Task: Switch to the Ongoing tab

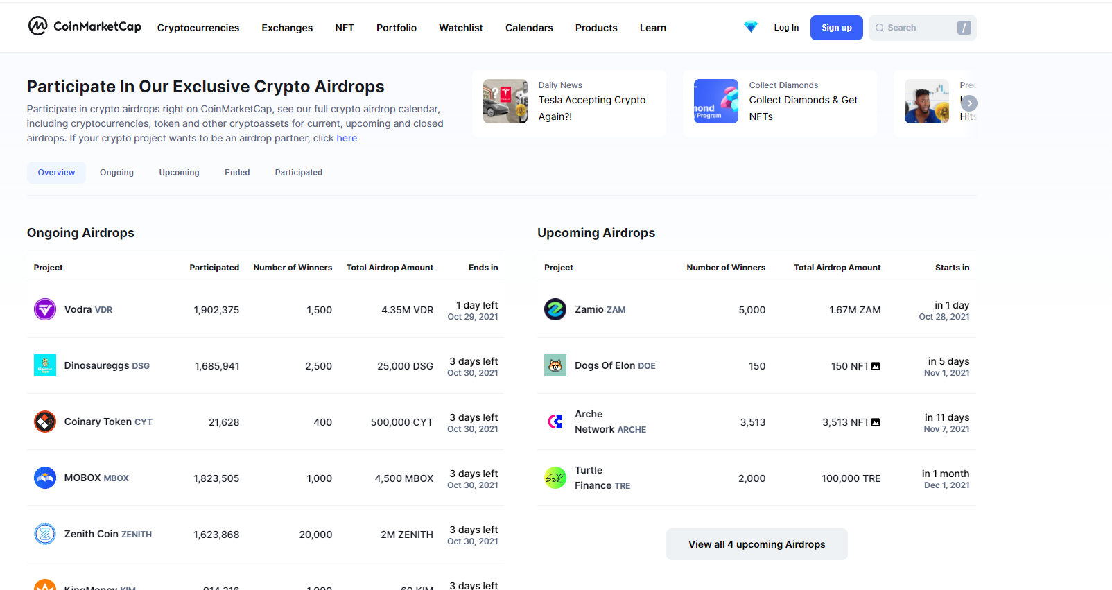Action: coord(116,173)
